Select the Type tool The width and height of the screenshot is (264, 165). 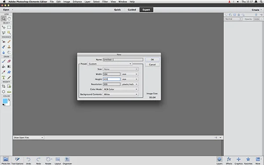4,77
